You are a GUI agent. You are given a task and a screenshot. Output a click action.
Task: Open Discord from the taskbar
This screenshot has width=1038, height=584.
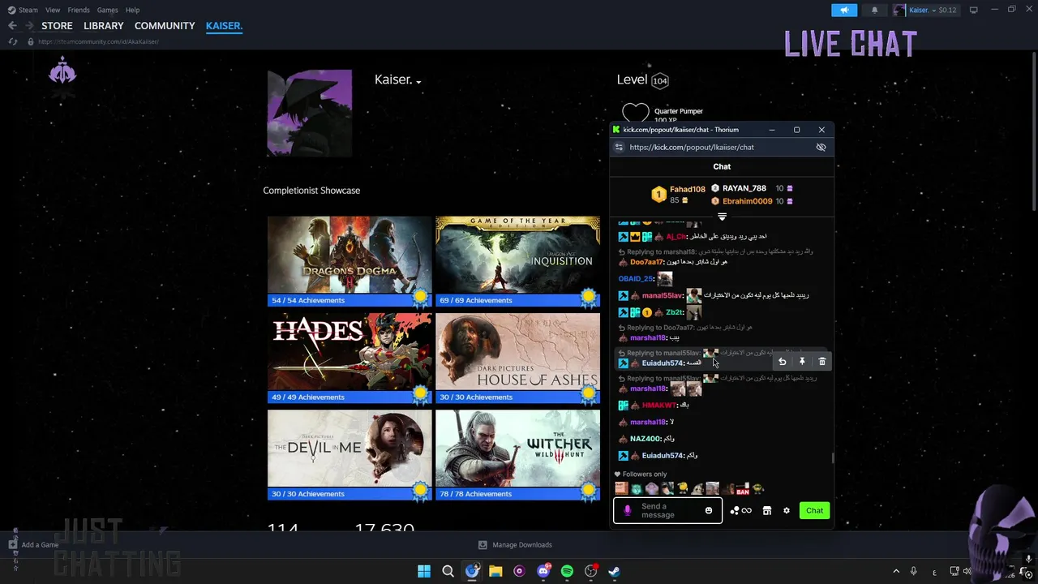click(x=543, y=571)
